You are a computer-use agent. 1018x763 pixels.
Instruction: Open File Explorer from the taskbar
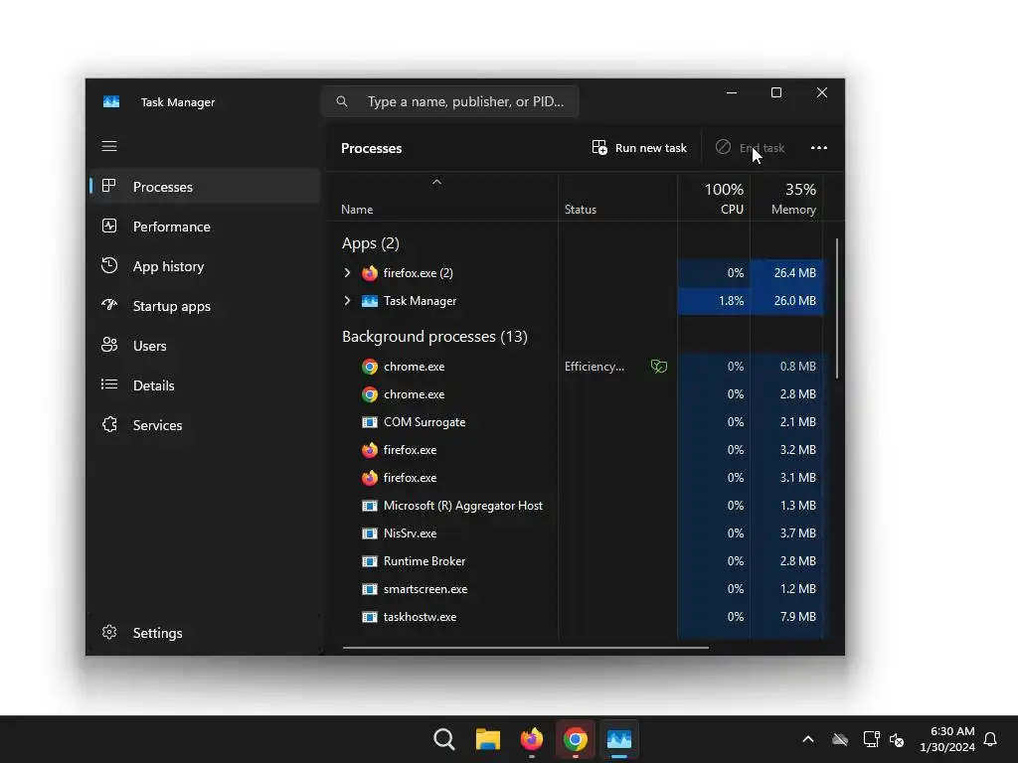(x=487, y=739)
